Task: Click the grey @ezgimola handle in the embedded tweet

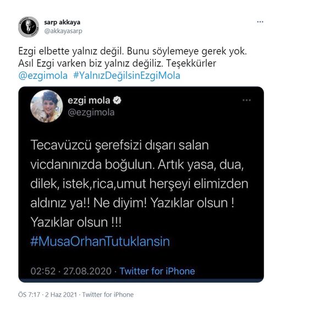Action: point(91,112)
